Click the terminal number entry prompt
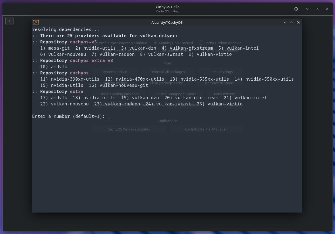 109,116
